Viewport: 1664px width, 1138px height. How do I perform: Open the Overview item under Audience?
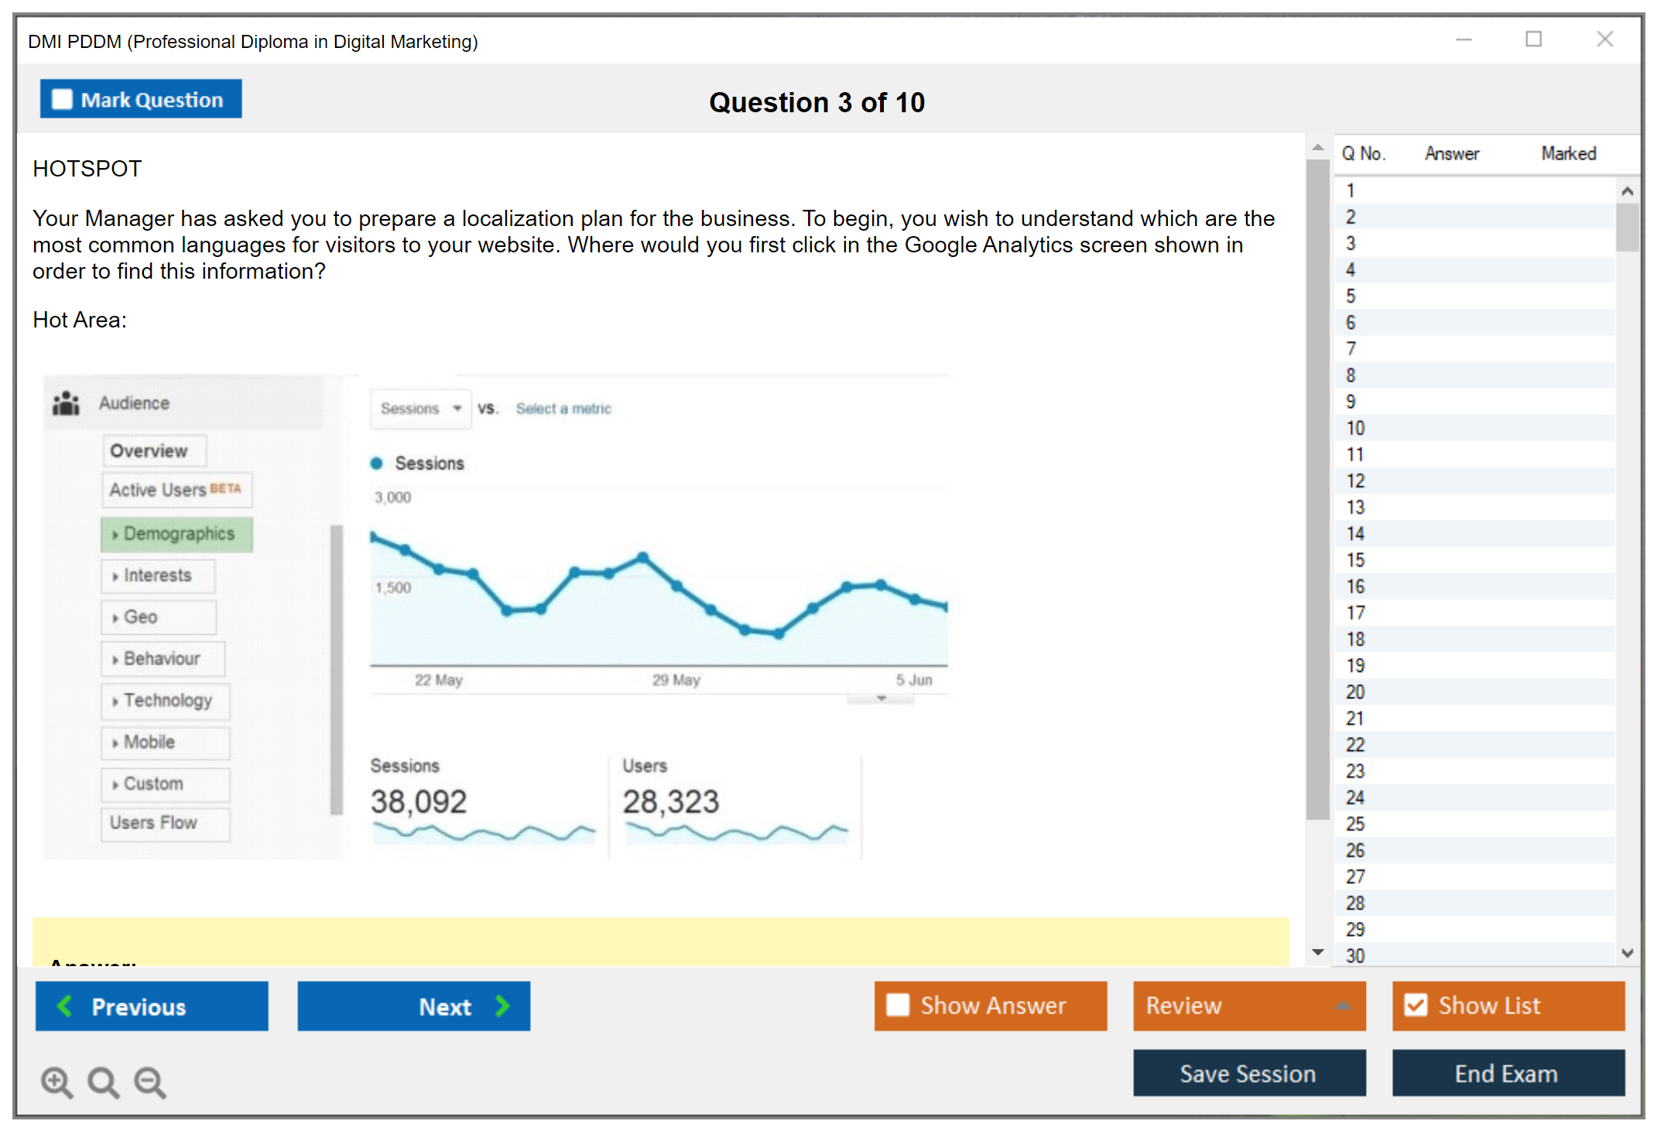[x=154, y=451]
